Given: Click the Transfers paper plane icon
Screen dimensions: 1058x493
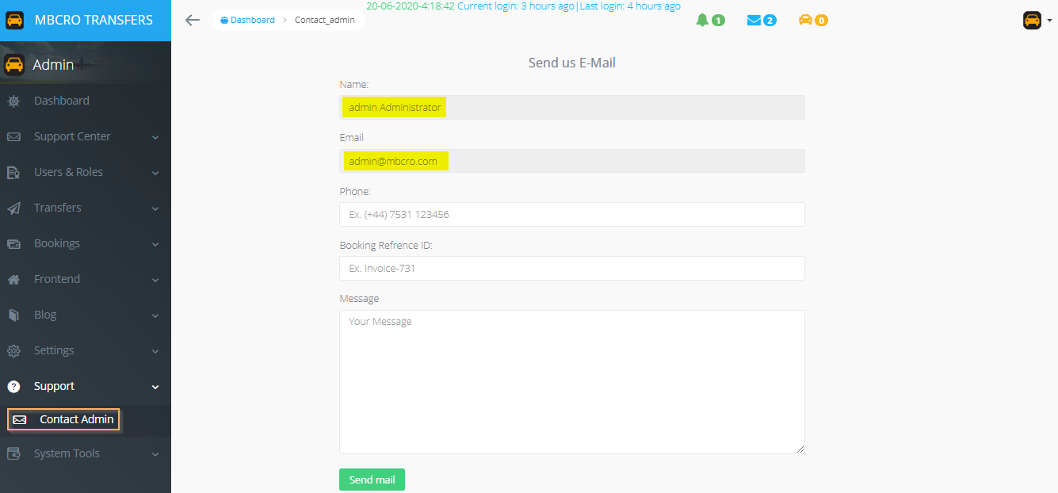Looking at the screenshot, I should click(x=13, y=208).
